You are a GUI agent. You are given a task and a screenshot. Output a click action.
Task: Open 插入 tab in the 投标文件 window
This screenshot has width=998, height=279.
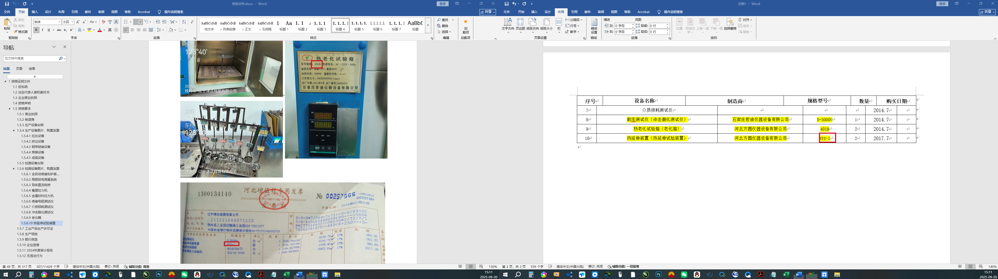(35, 12)
